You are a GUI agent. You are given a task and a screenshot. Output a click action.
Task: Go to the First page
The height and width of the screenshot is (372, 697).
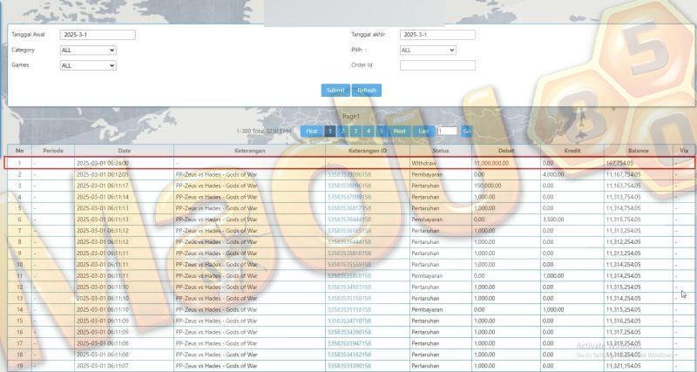coord(312,131)
